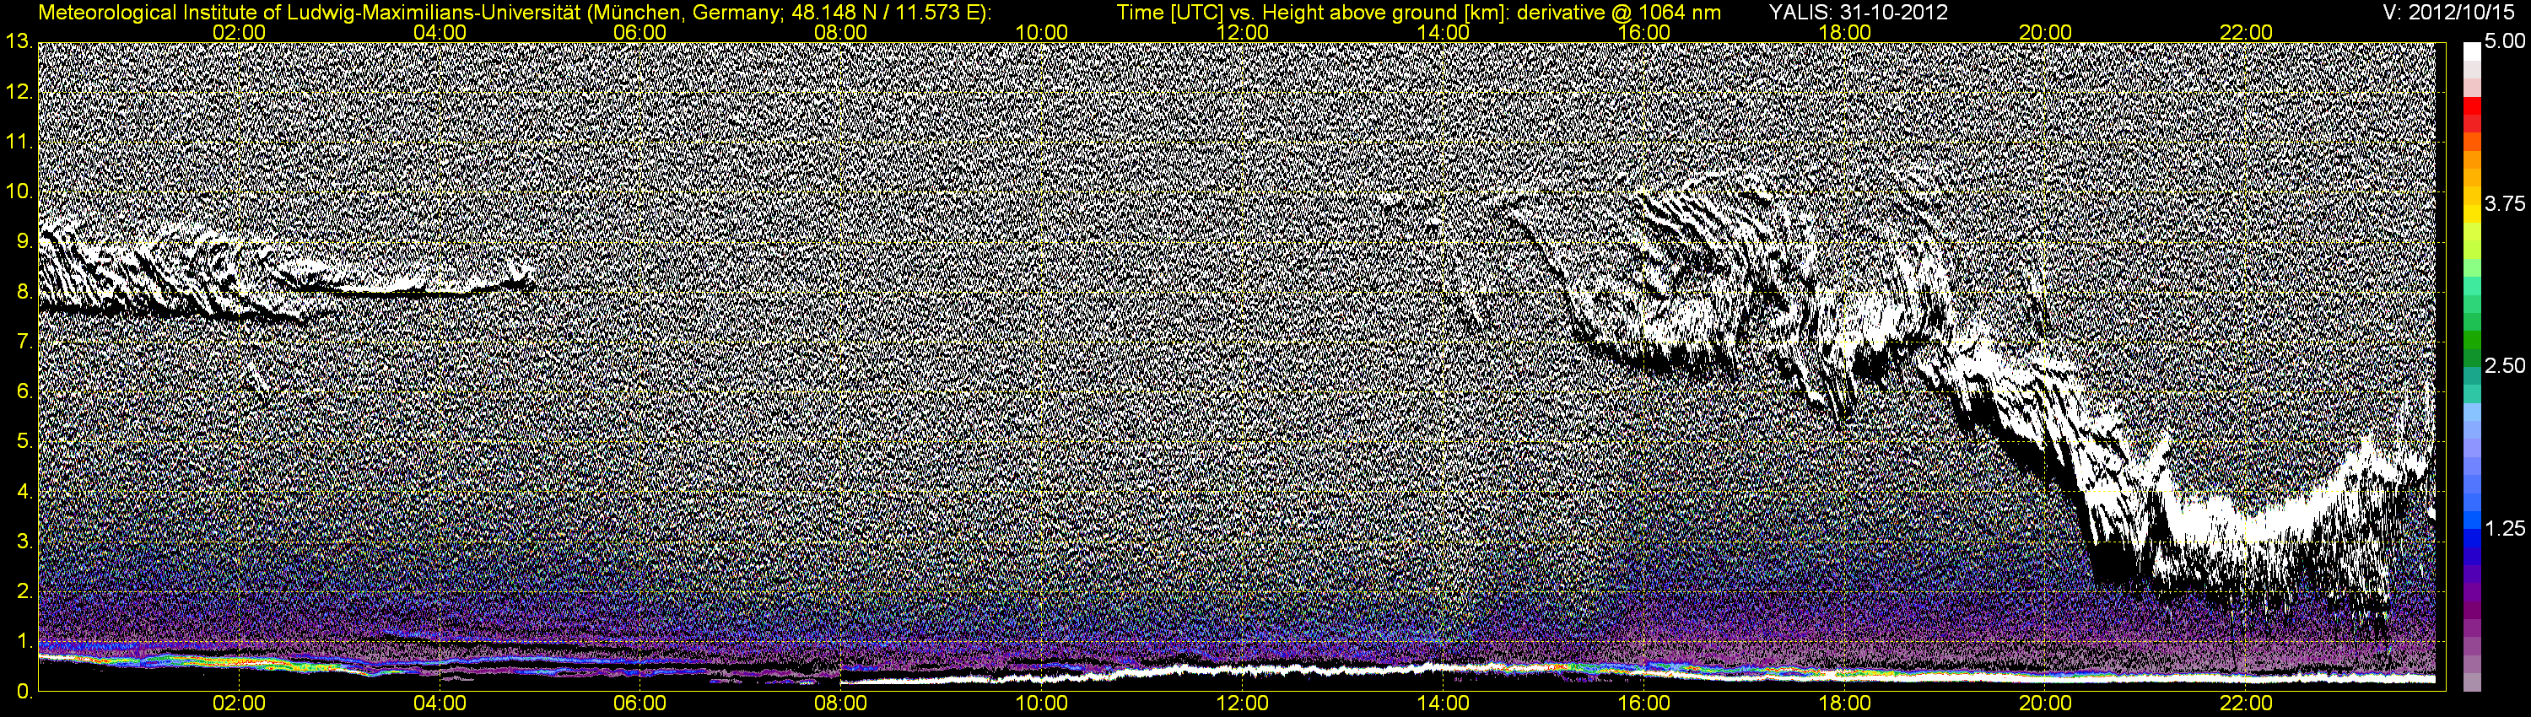Click the 'YALIS: 31-10-2012' date label
Screen dimensions: 2531x717
(x=1858, y=13)
